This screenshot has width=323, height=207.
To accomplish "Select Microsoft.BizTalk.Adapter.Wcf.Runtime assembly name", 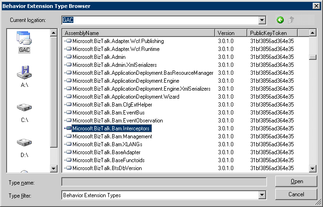I will (116, 49).
